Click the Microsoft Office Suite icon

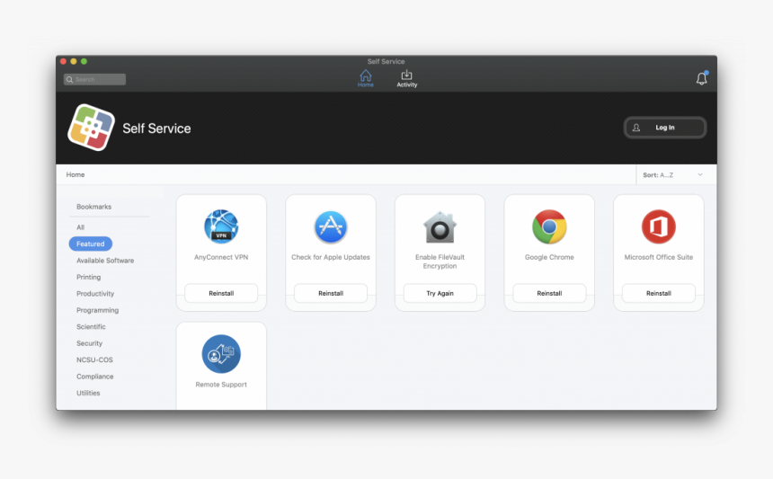pos(659,226)
